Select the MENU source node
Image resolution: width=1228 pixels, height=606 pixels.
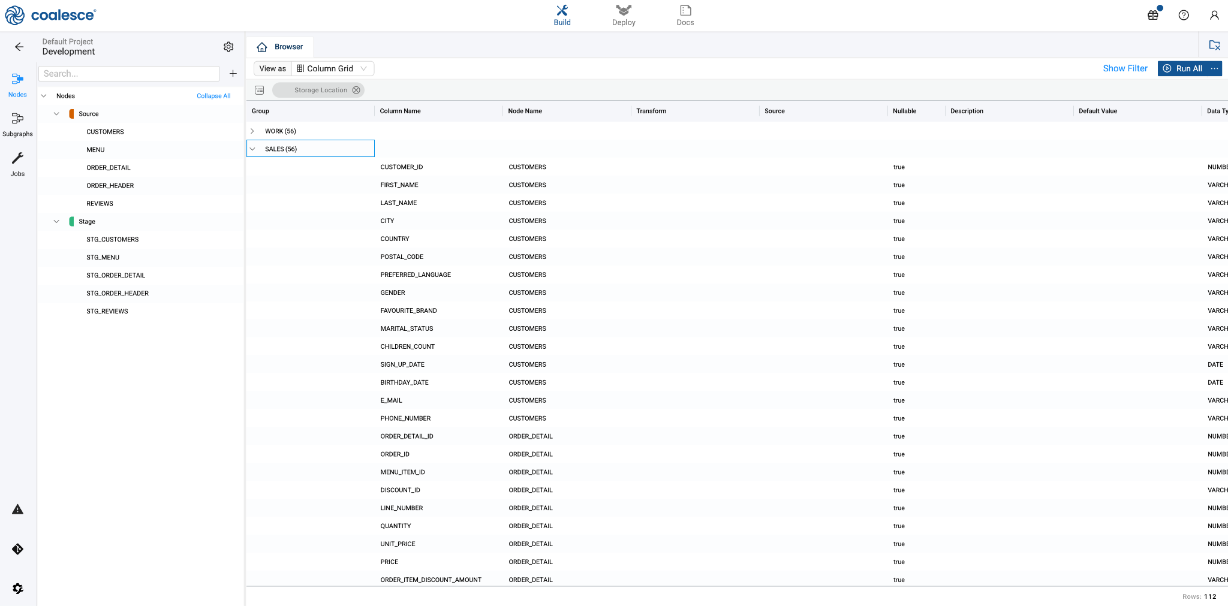pos(95,150)
